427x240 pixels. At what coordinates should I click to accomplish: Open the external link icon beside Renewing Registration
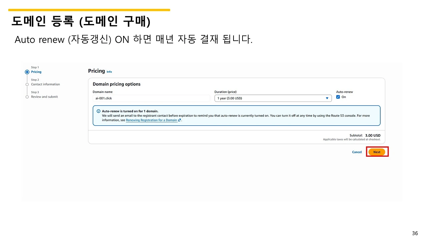click(x=179, y=120)
